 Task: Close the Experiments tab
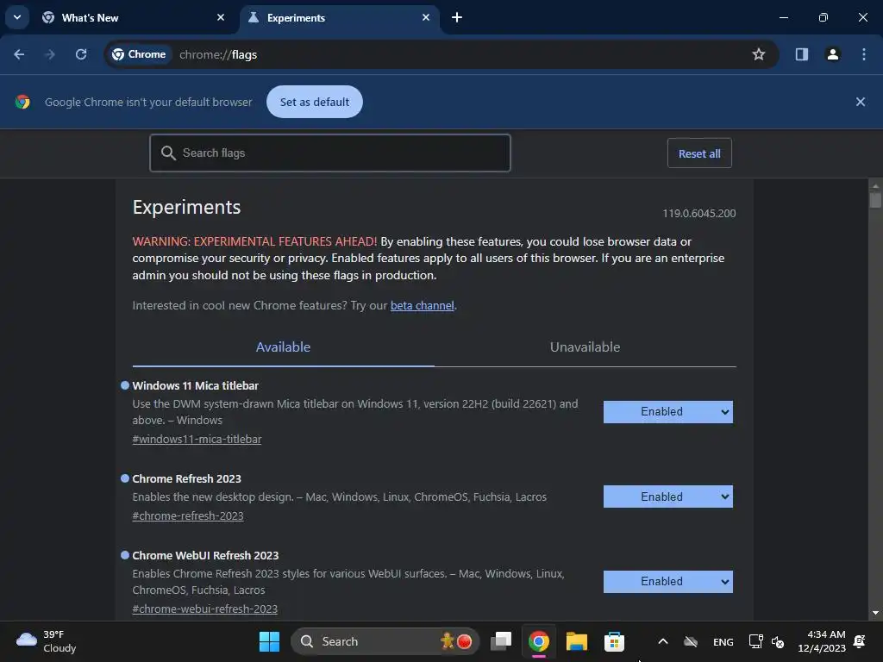(426, 17)
